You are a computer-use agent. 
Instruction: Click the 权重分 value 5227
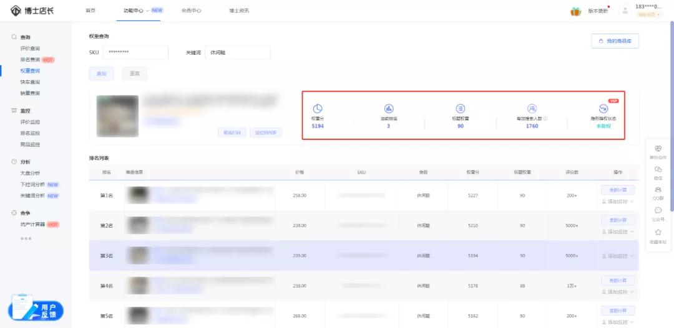coord(473,195)
